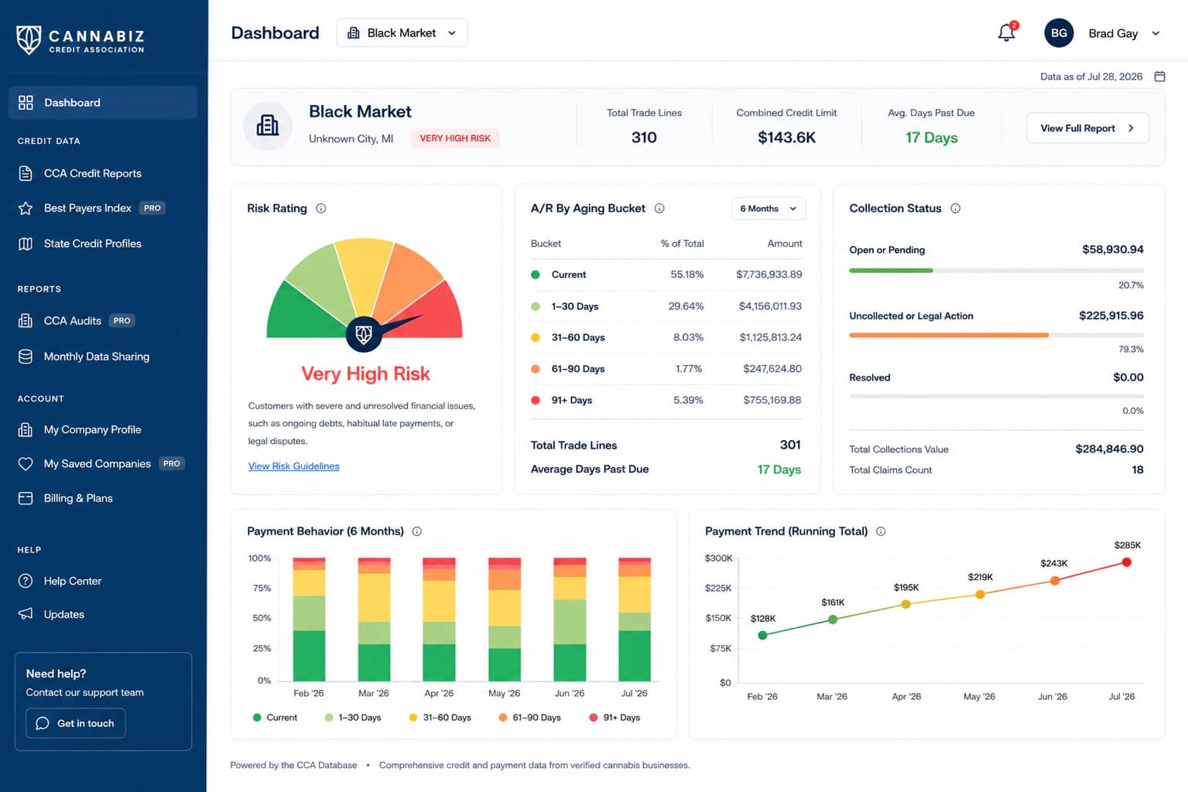Image resolution: width=1188 pixels, height=792 pixels.
Task: Click the Cannabiz Credit Association logo
Action: click(x=80, y=39)
